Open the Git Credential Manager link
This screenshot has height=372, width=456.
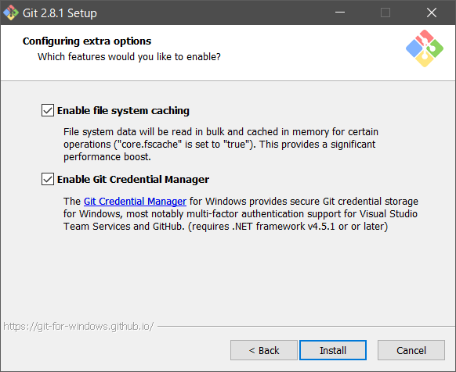click(x=135, y=202)
